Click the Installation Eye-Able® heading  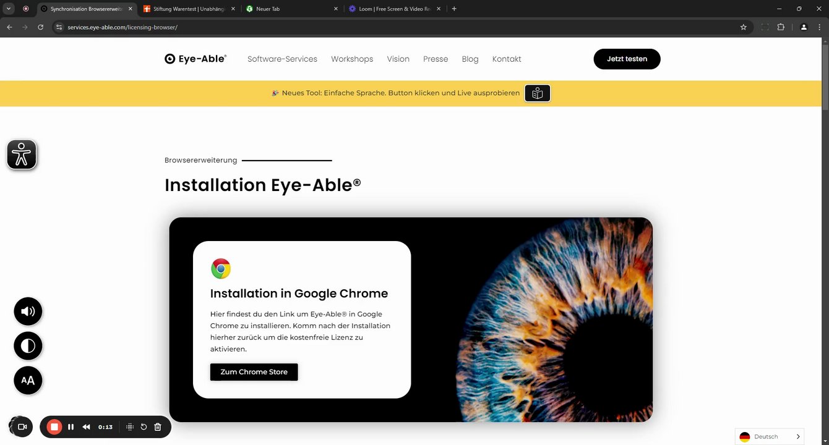click(x=263, y=185)
